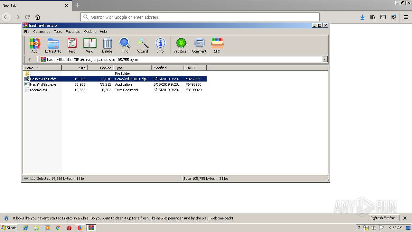Select HashMyFiles.chm file row
412x232 pixels.
point(115,79)
